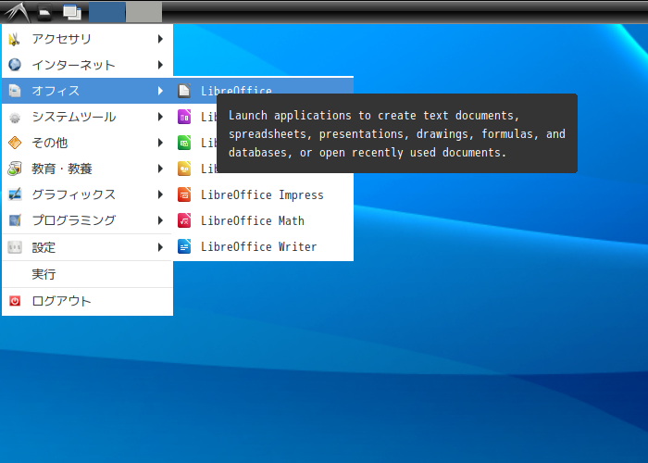This screenshot has width=648, height=463.
Task: Switch to the second gray workspace in pager
Action: [x=143, y=12]
